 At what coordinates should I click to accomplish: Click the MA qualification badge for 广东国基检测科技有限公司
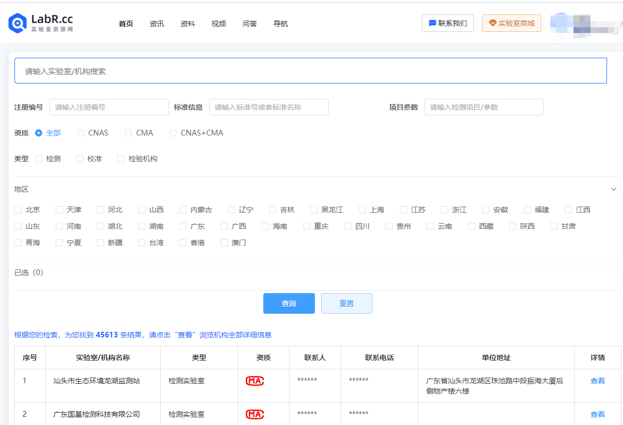pyautogui.click(x=255, y=414)
